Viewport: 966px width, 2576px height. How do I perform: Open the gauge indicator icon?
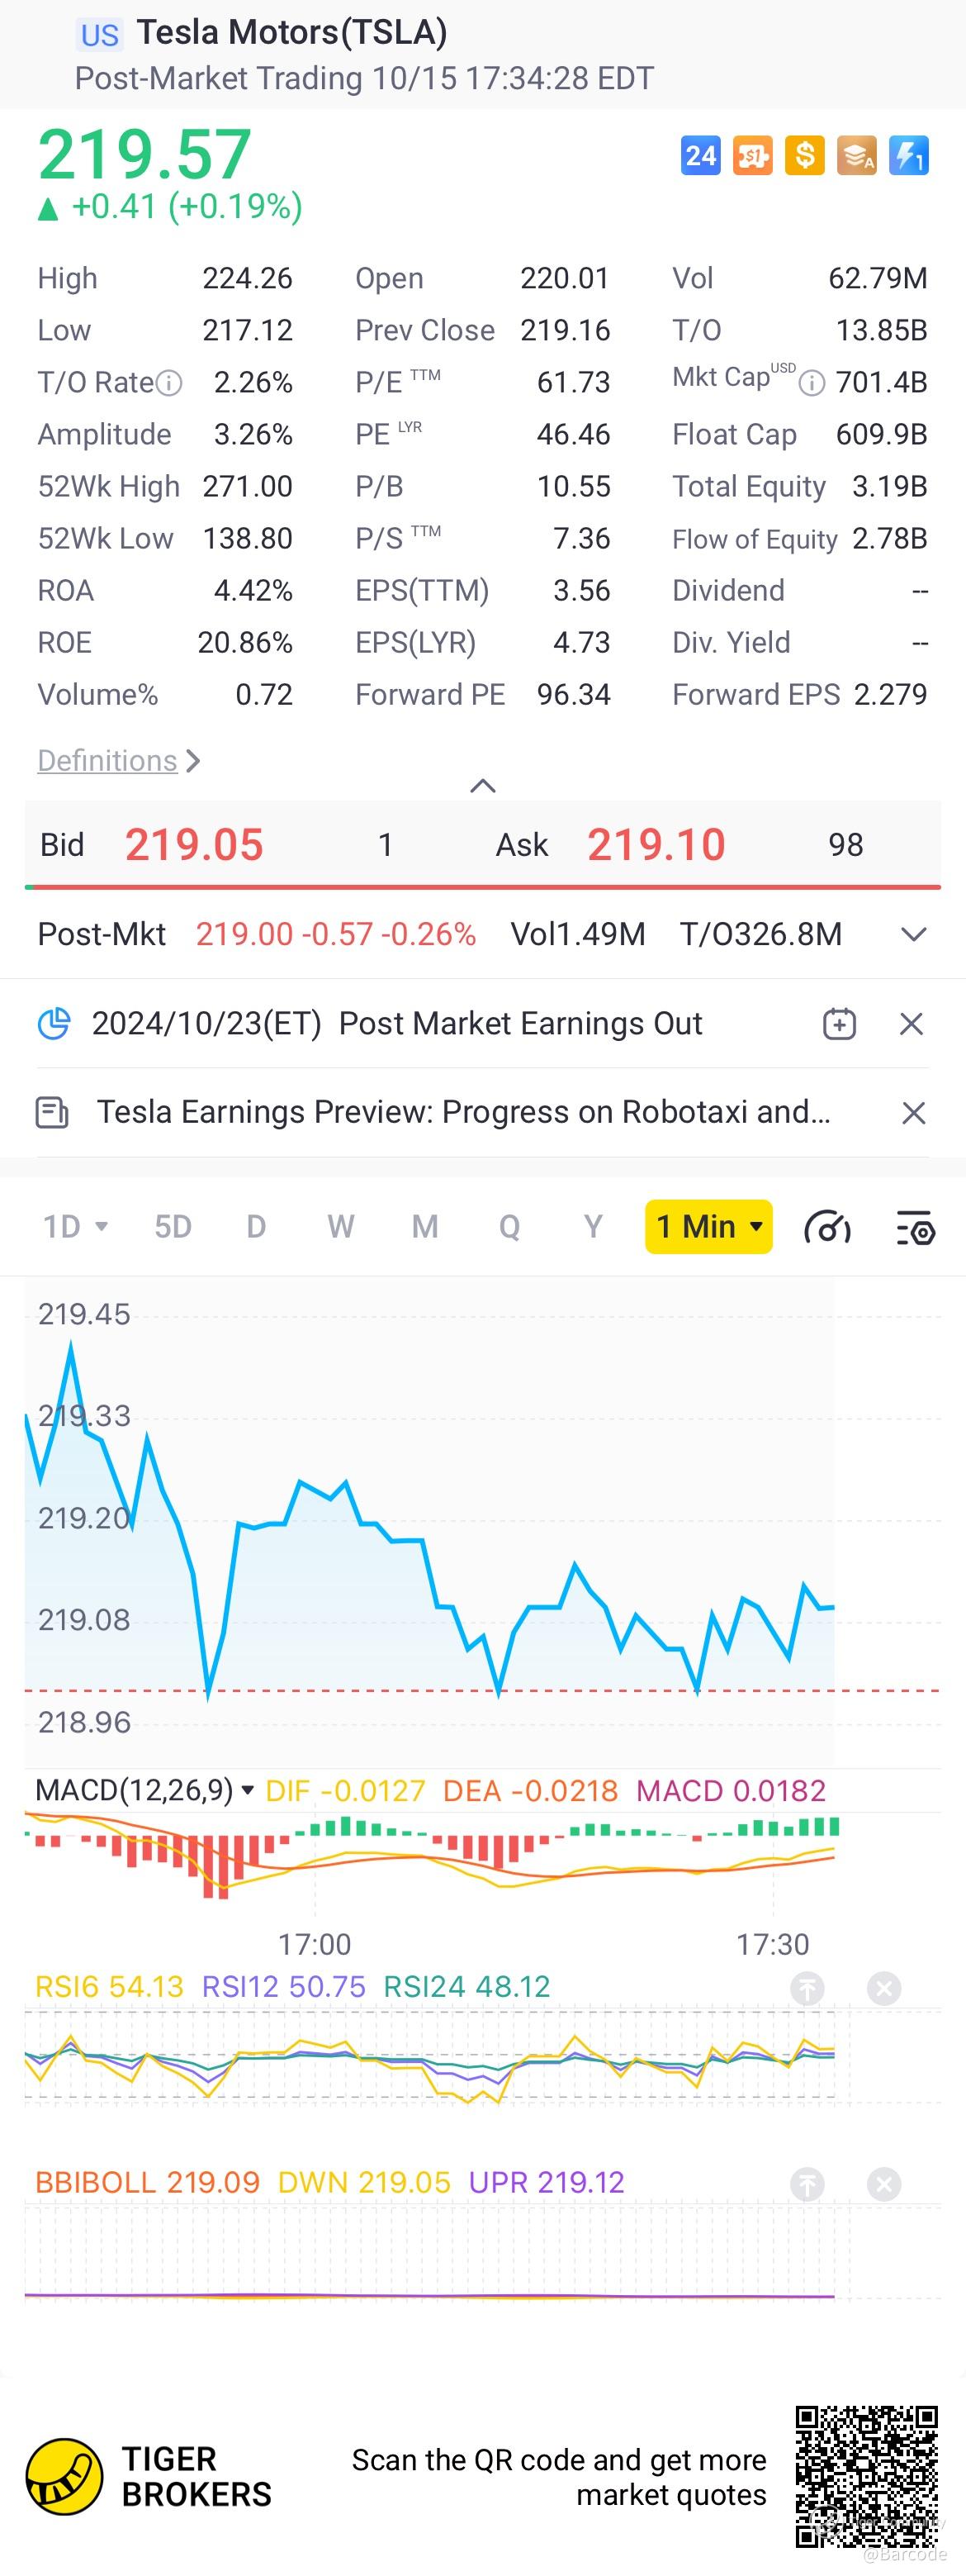pos(827,1227)
